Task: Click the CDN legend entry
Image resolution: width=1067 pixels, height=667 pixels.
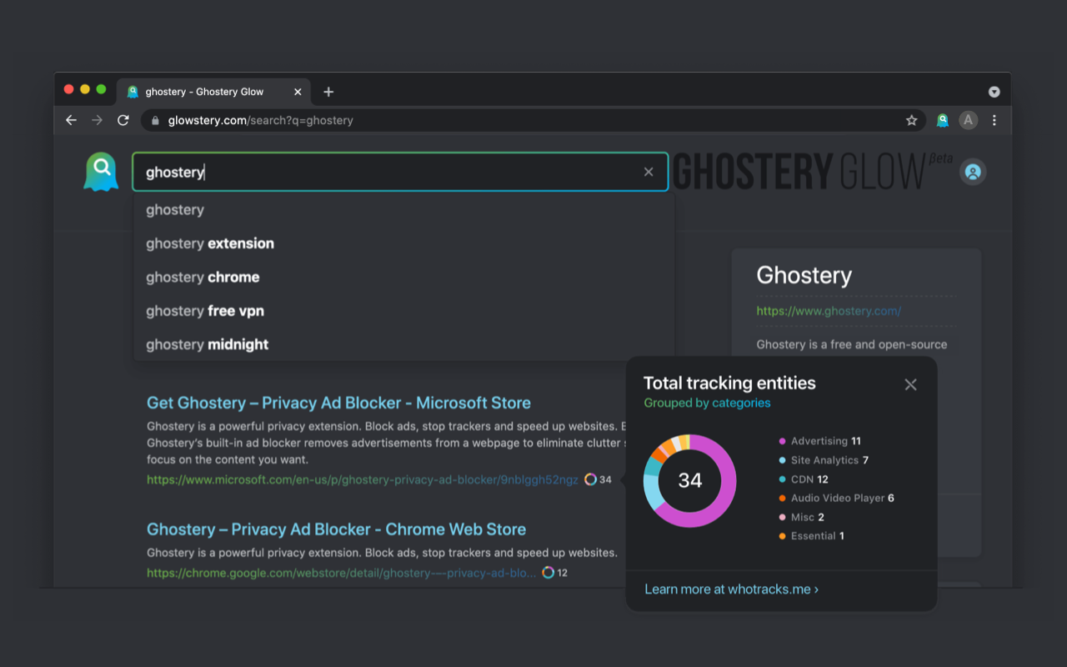Action: 804,479
